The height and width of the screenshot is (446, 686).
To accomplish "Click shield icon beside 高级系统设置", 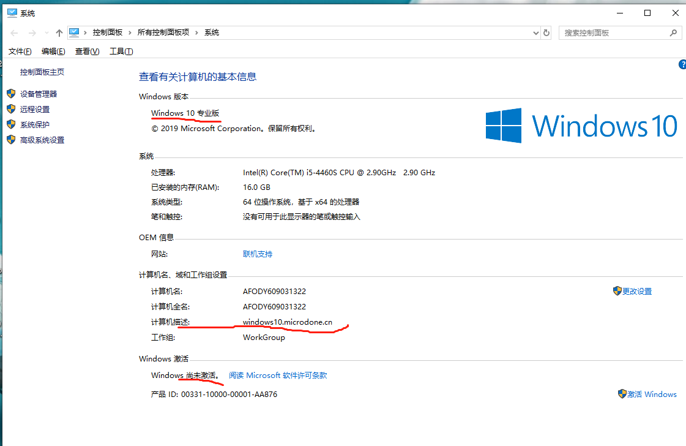I will coord(12,139).
